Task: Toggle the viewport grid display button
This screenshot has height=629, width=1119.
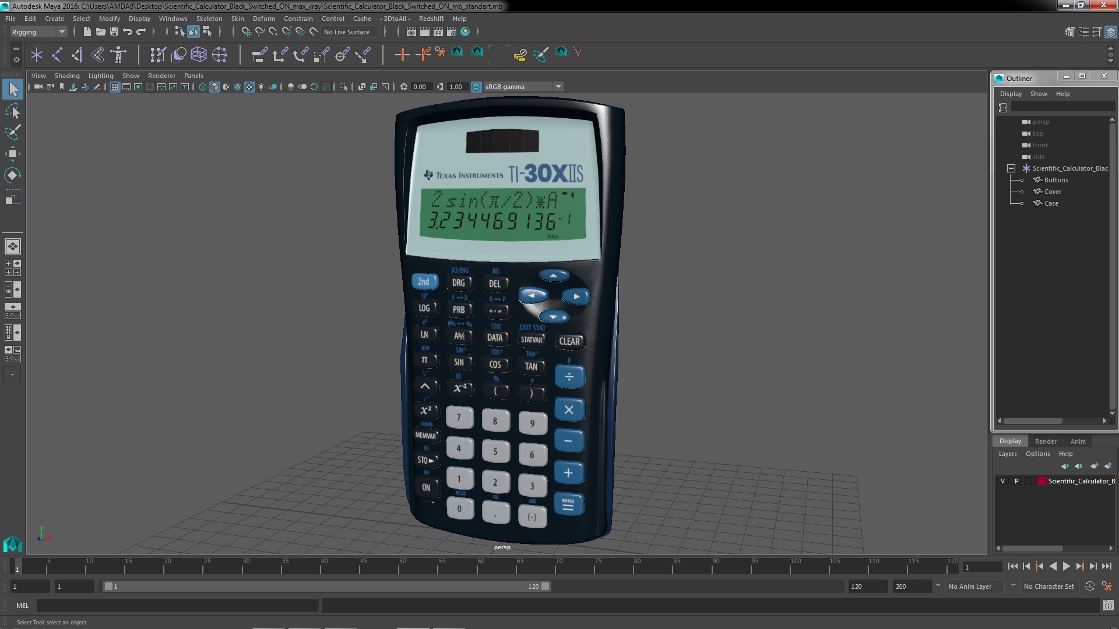Action: click(x=115, y=87)
